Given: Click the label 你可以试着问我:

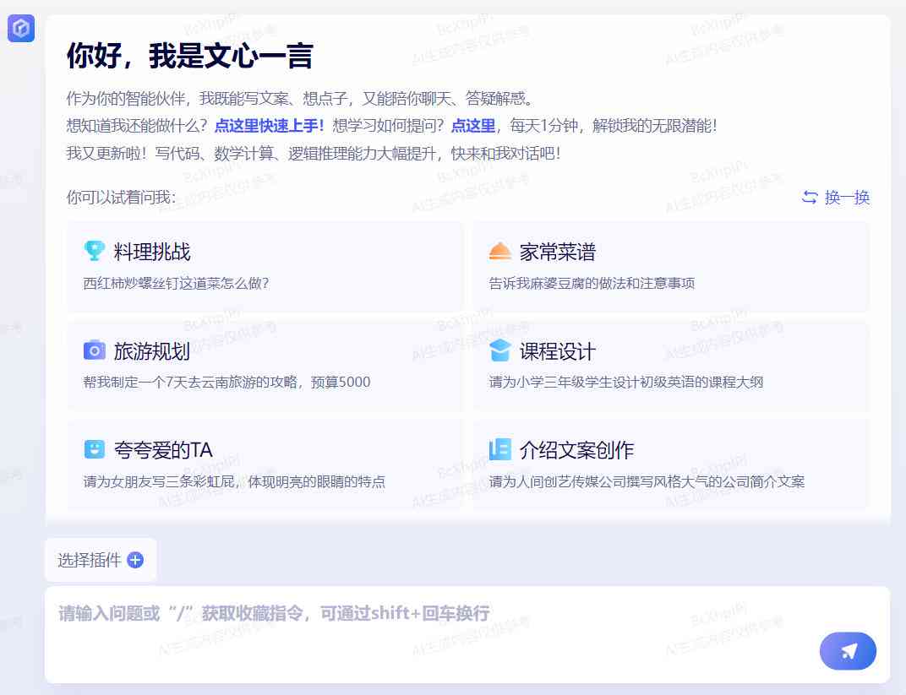Looking at the screenshot, I should point(122,198).
